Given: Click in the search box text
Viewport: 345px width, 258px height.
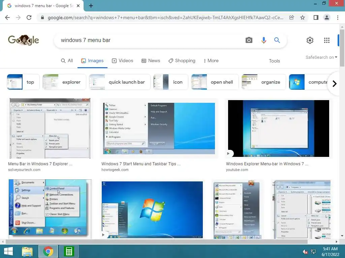Looking at the screenshot, I should (x=86, y=40).
